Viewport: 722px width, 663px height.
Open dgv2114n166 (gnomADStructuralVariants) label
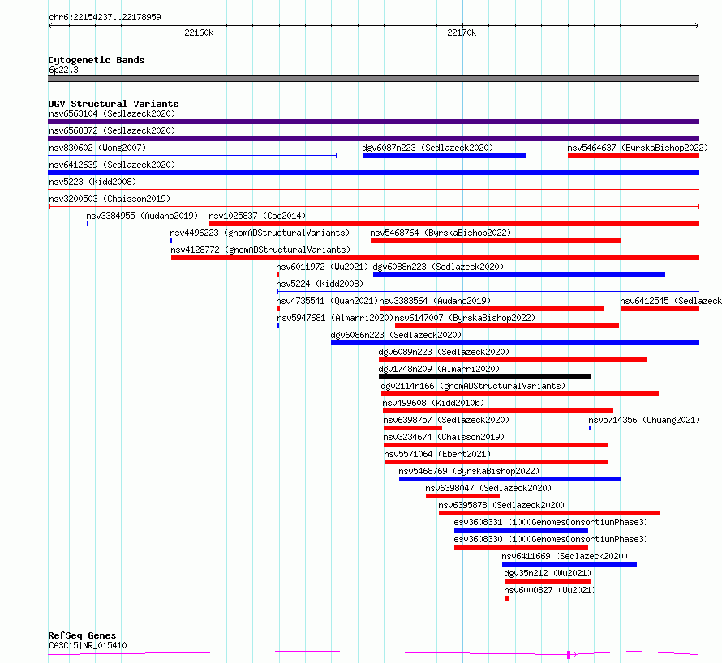(473, 386)
